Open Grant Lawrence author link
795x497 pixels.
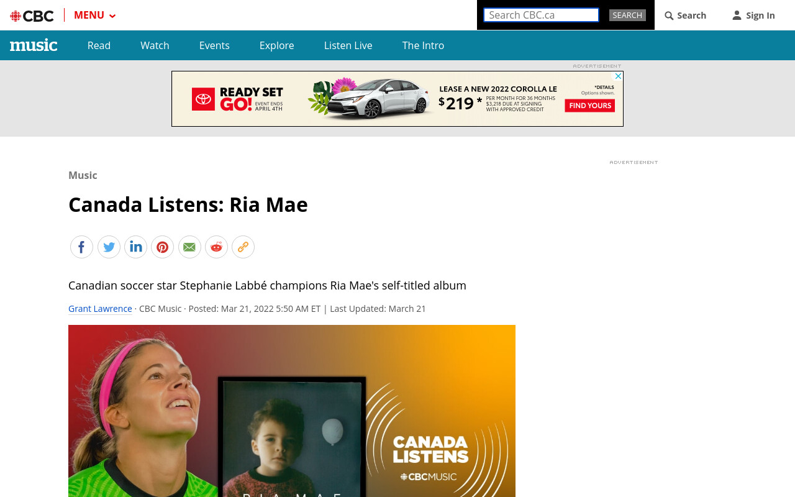pos(100,309)
